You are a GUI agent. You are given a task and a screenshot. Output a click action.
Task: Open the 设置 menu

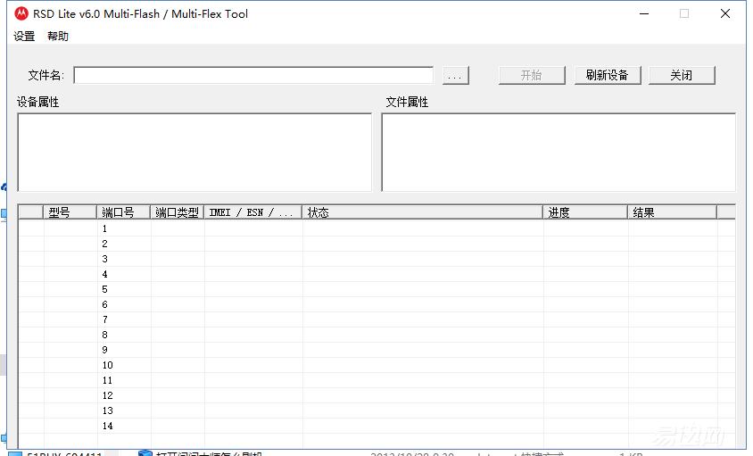(24, 36)
